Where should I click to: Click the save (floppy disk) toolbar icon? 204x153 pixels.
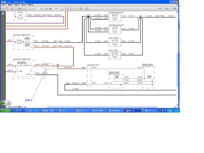click(x=16, y=9)
